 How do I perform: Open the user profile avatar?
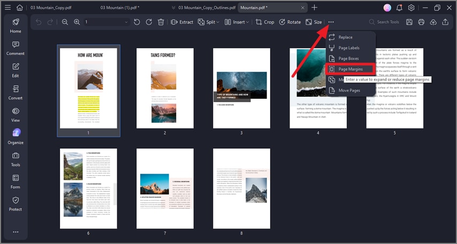tap(387, 7)
